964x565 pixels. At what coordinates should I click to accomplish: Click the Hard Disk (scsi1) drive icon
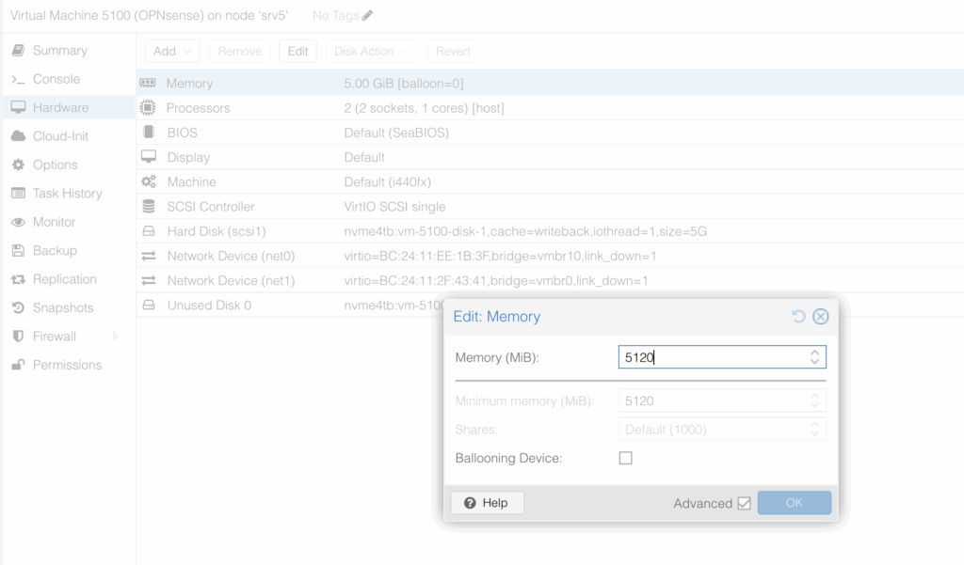coord(148,231)
